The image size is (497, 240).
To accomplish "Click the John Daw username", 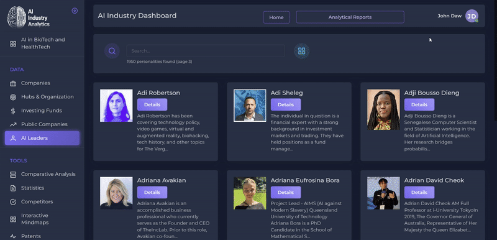I will pyautogui.click(x=449, y=16).
